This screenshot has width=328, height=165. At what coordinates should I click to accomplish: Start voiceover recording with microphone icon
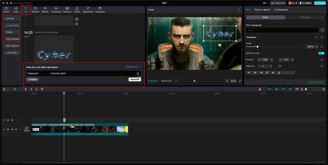(x=260, y=89)
